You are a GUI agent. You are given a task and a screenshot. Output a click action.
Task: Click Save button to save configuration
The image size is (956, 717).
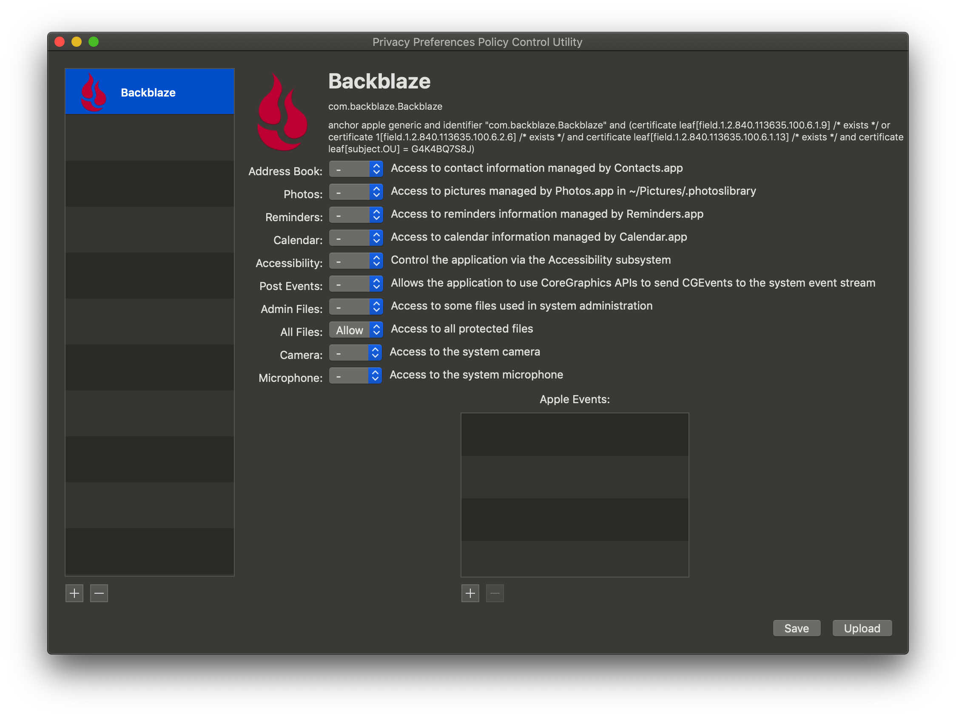click(796, 628)
